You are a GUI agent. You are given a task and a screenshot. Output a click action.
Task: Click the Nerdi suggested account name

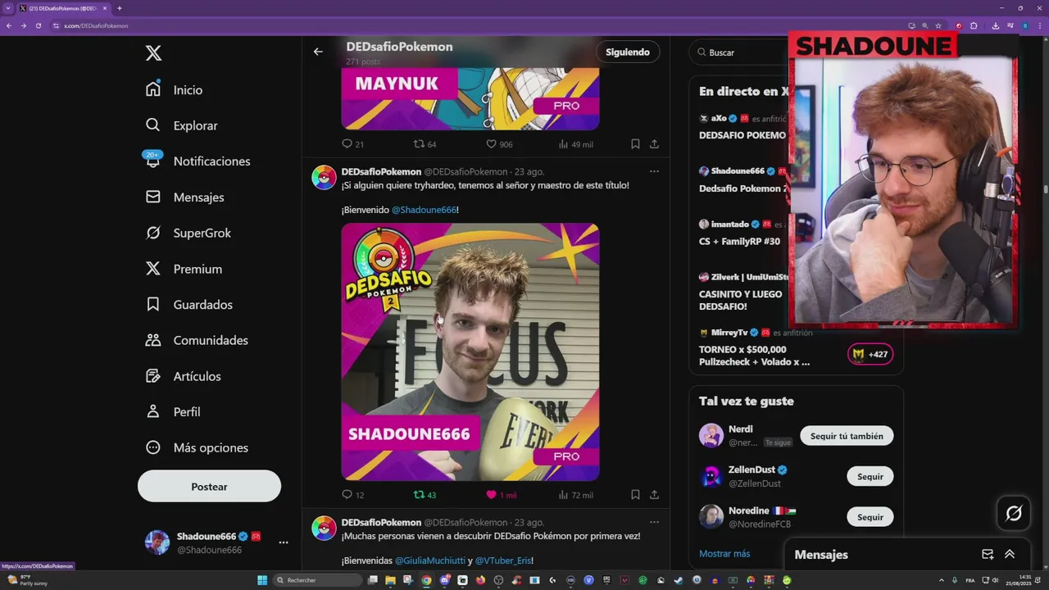[740, 429]
